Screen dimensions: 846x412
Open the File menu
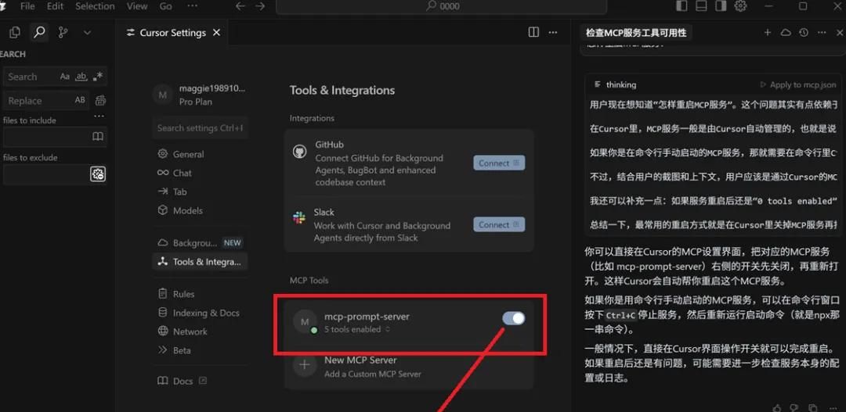click(27, 6)
